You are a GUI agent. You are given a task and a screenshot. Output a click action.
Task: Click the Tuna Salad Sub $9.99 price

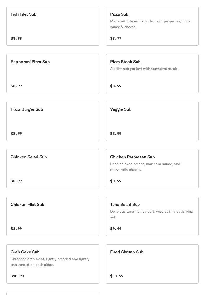click(116, 229)
